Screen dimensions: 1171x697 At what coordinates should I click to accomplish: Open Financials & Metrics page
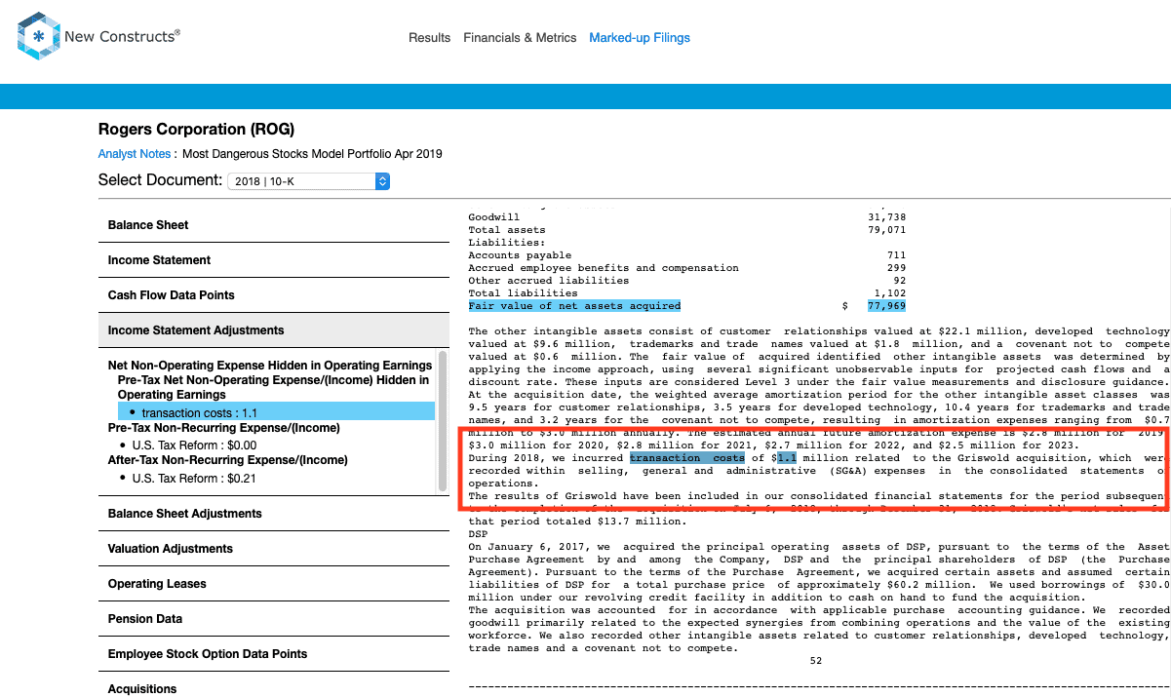tap(520, 38)
